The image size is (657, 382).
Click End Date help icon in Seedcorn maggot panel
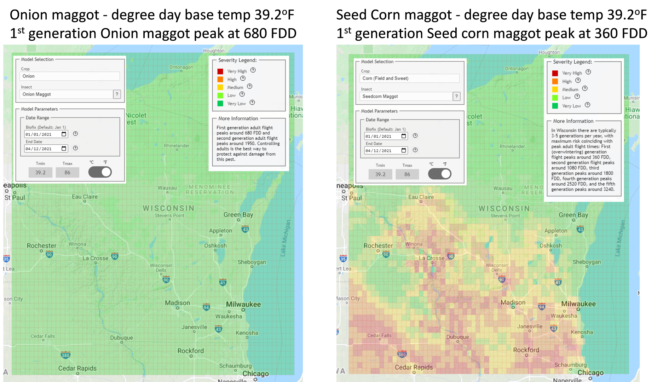(x=415, y=150)
